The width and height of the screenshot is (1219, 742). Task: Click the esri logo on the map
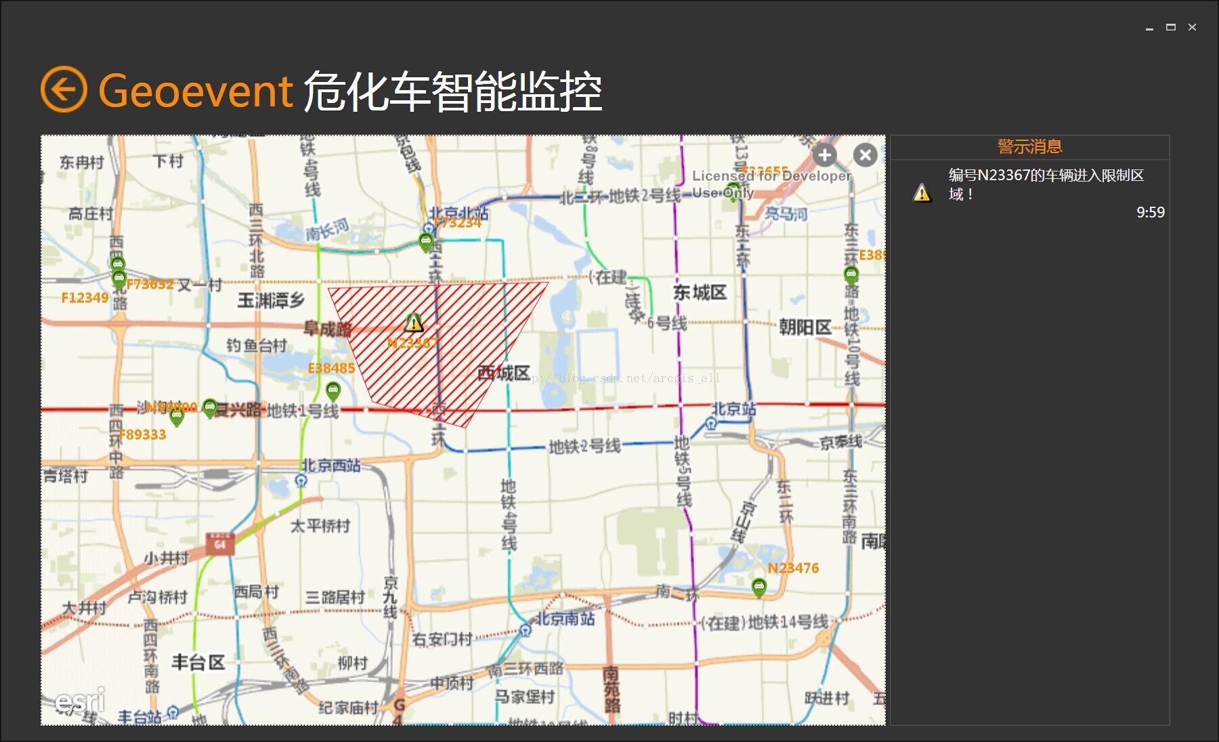tap(80, 701)
